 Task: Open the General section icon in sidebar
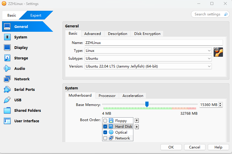(x=7, y=26)
